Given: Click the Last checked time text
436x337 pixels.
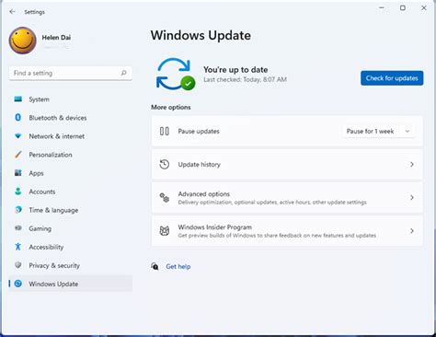Looking at the screenshot, I should pos(245,79).
